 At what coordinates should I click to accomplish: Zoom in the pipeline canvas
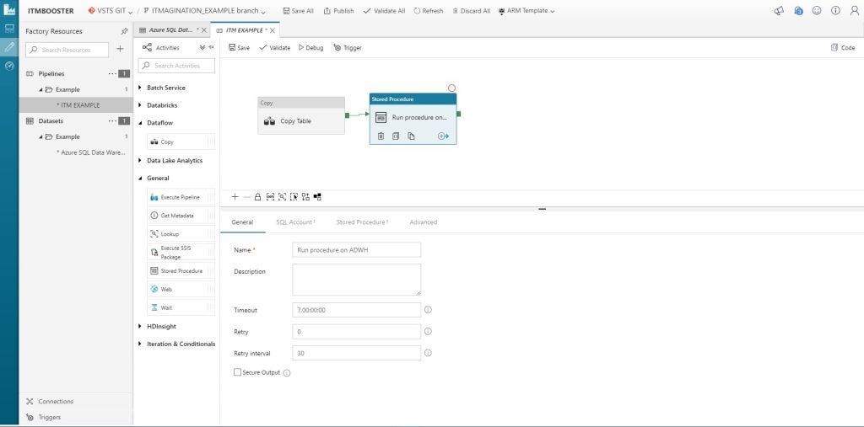[x=235, y=196]
